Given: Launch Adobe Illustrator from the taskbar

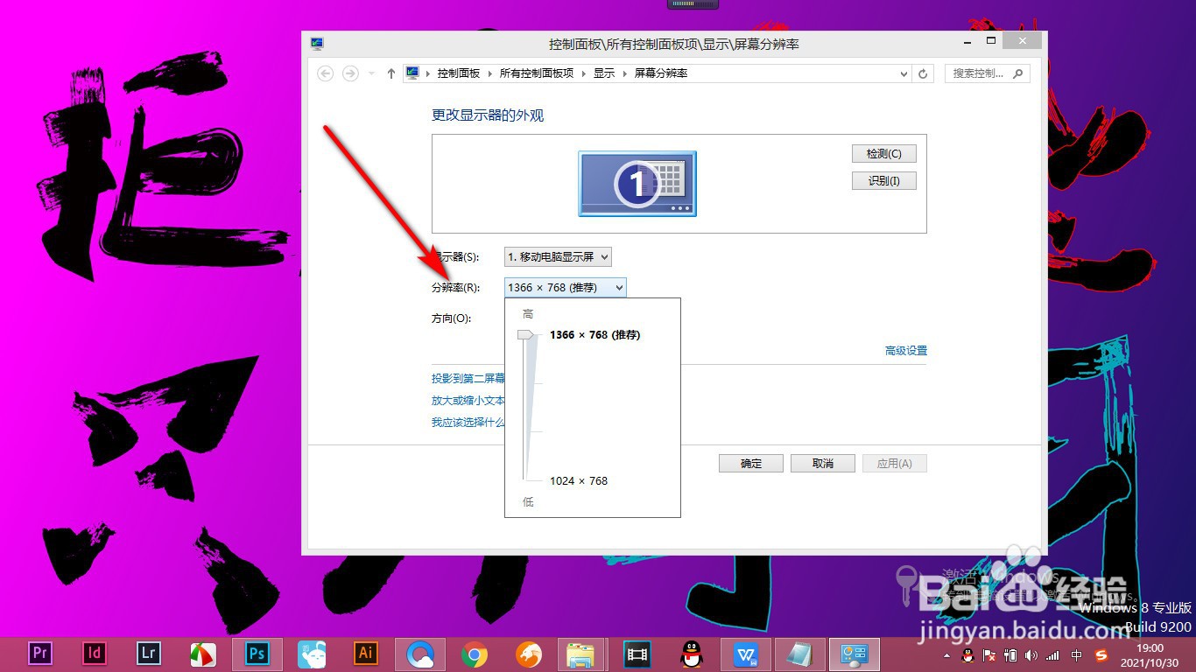Looking at the screenshot, I should click(365, 654).
